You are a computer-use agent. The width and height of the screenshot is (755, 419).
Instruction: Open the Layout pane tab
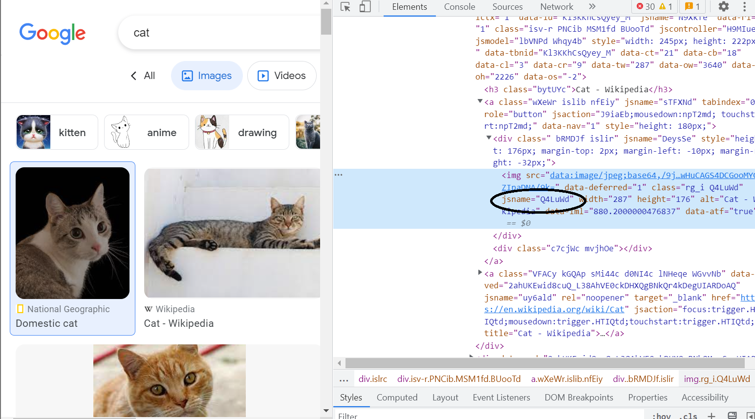point(445,398)
